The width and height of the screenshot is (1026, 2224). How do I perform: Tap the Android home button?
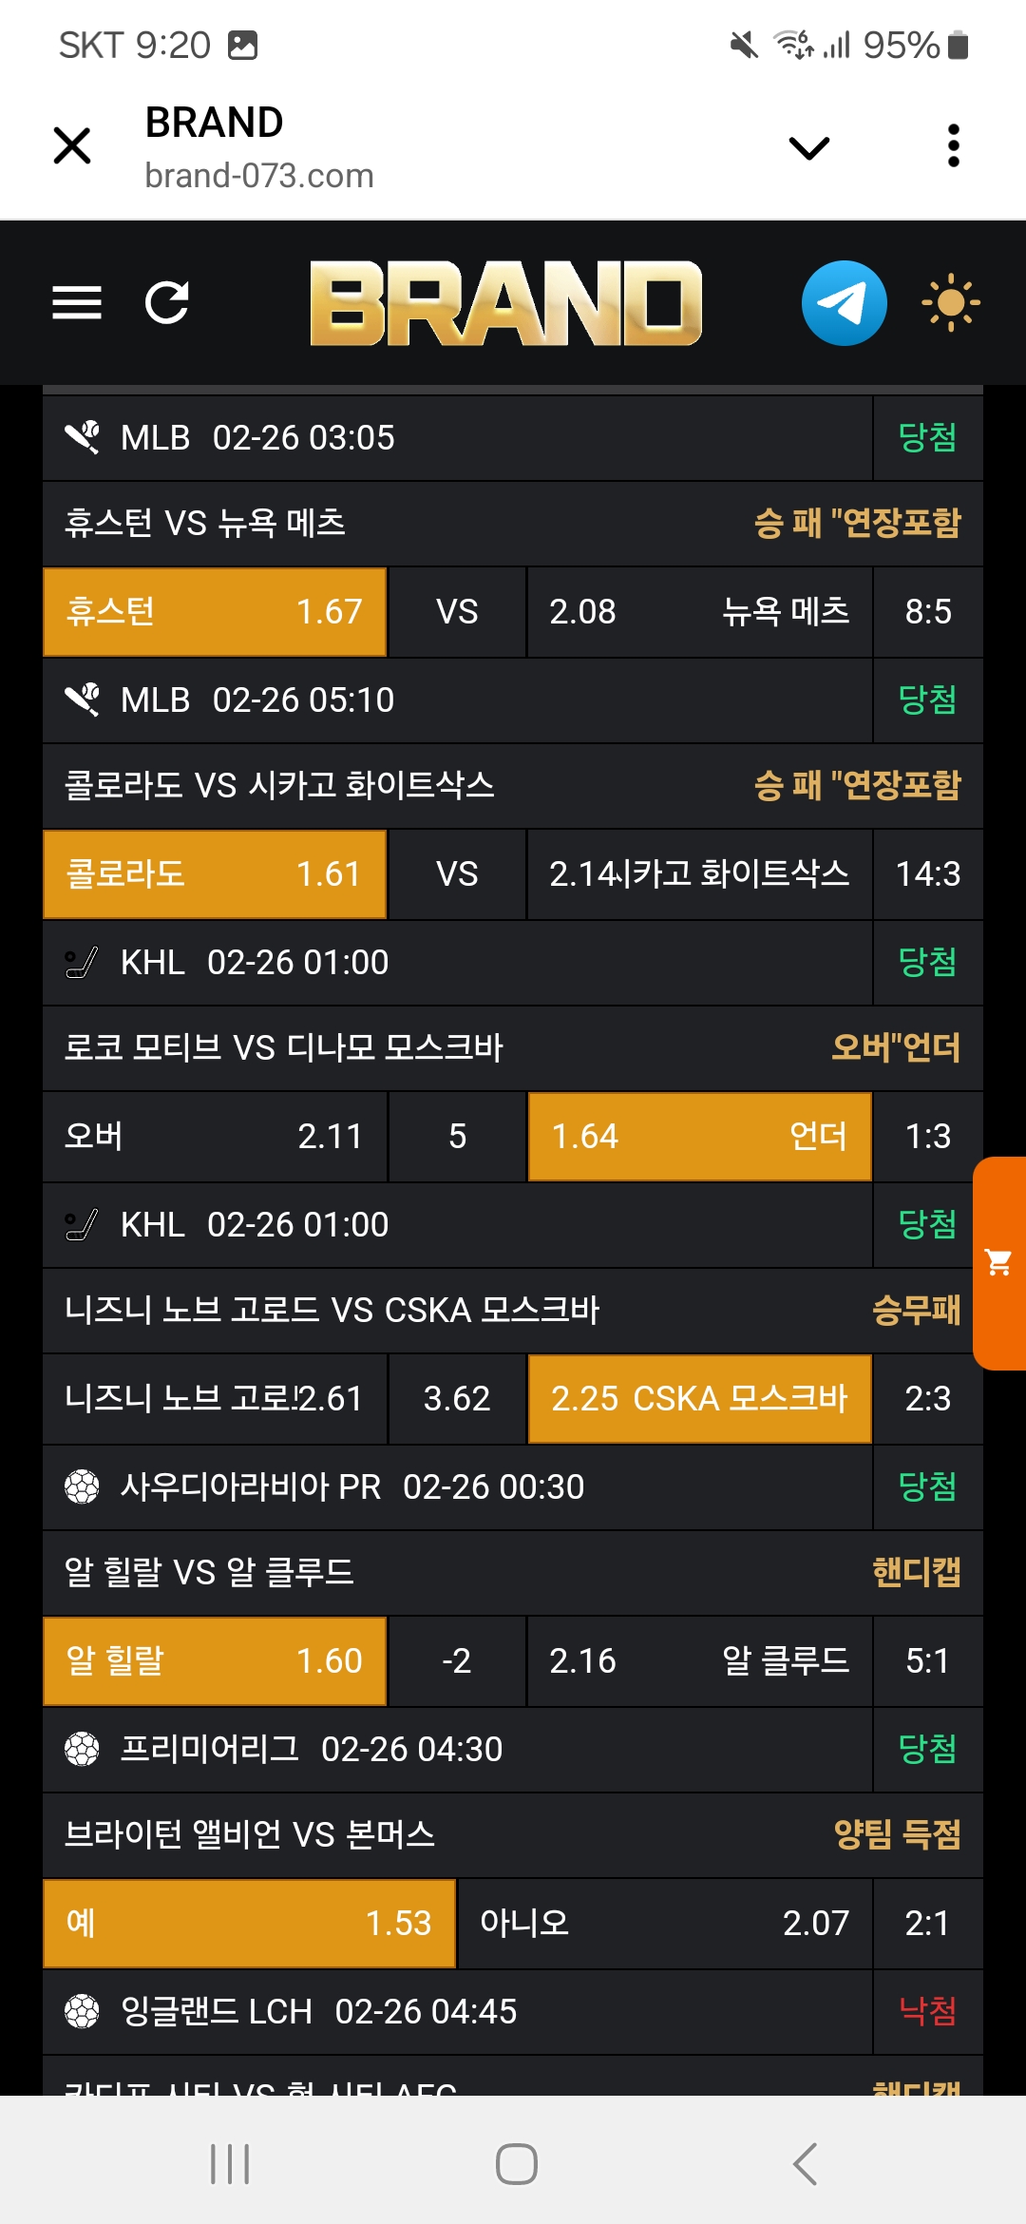(516, 2164)
